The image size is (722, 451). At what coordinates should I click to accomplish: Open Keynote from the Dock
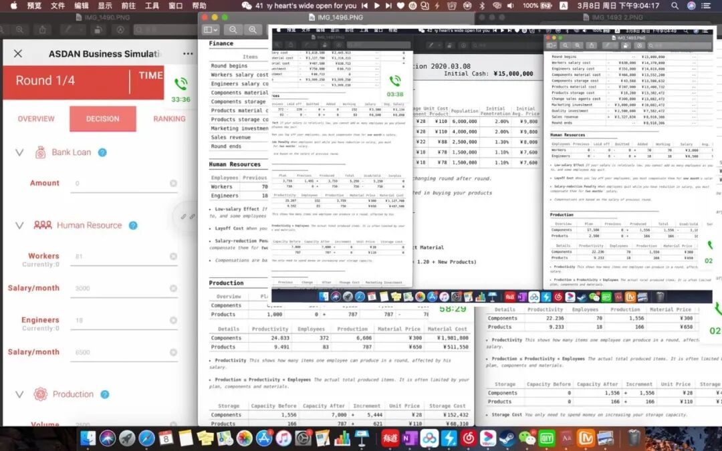click(362, 438)
